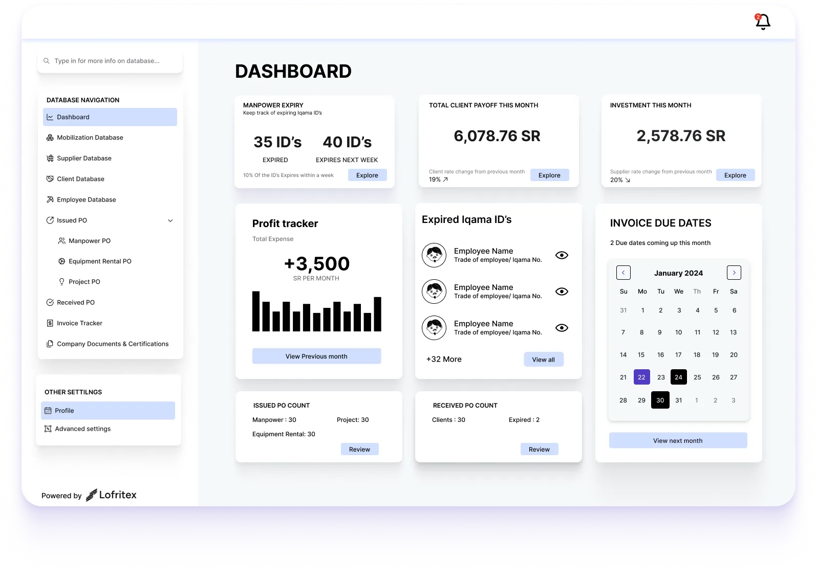Open the notification bell
The height and width of the screenshot is (582, 817).
pos(763,22)
